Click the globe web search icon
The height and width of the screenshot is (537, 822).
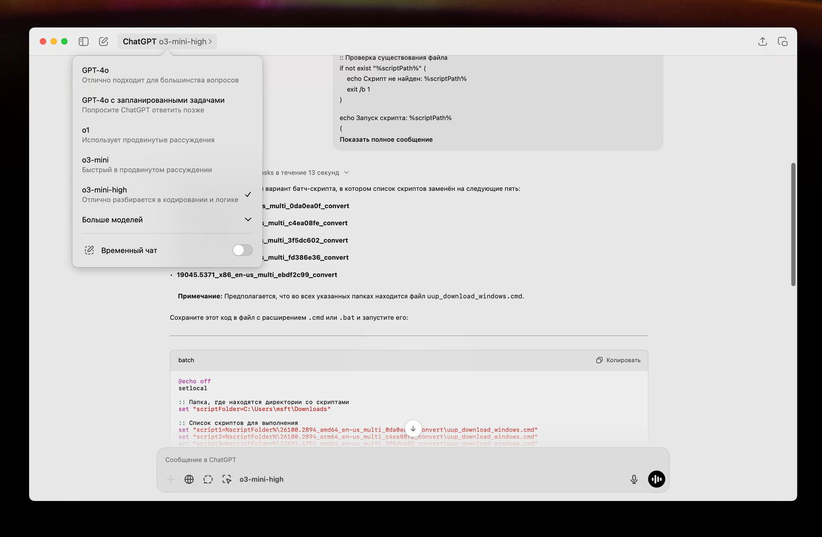[189, 479]
